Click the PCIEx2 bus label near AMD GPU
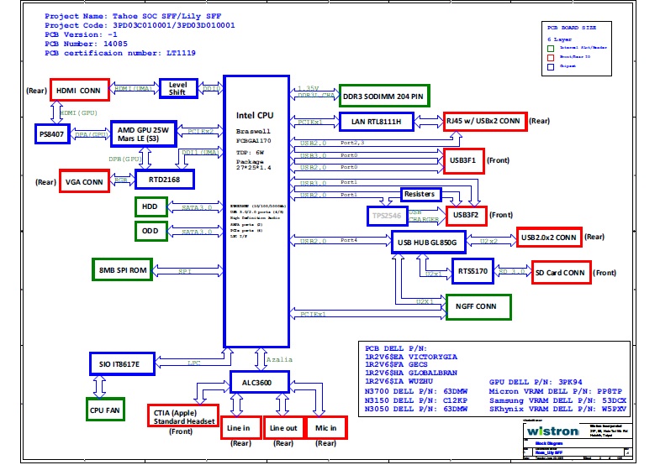 coord(200,131)
